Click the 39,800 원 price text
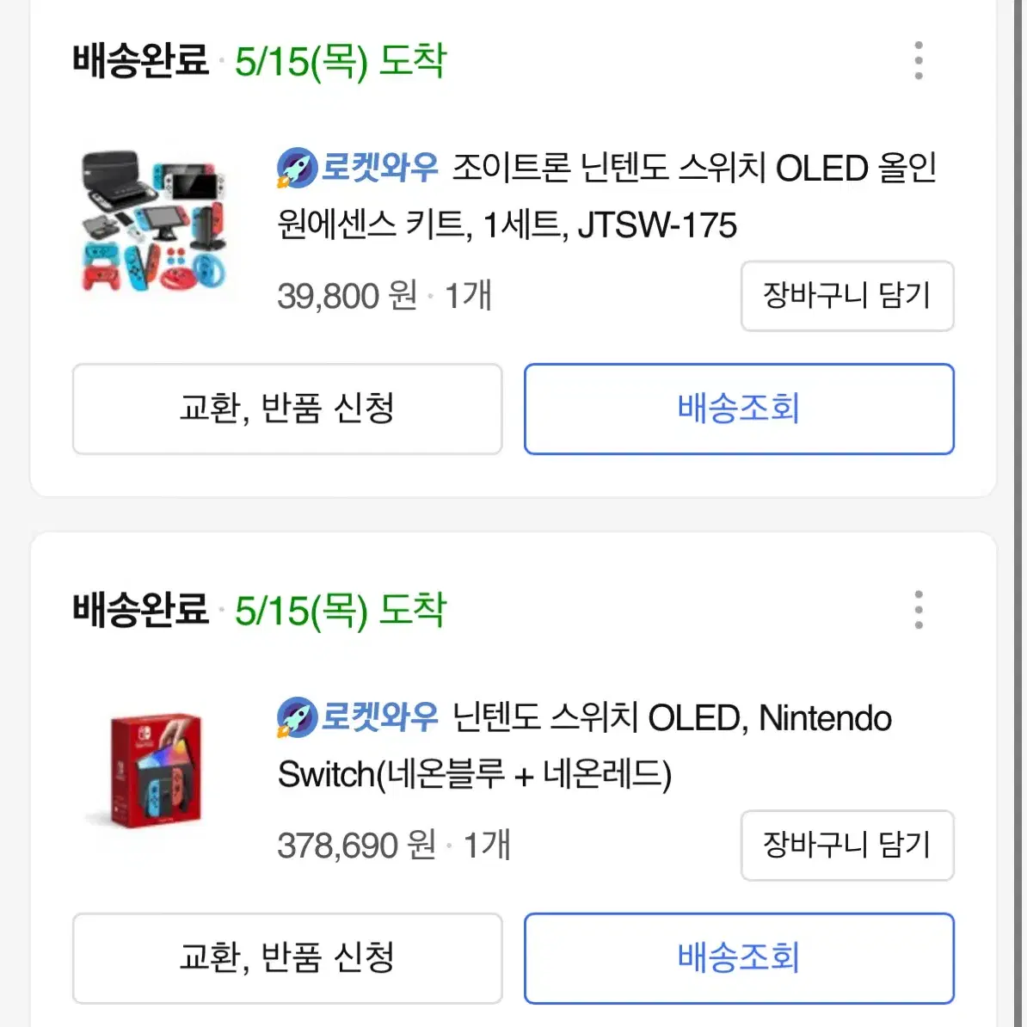The height and width of the screenshot is (1027, 1027). click(x=347, y=297)
